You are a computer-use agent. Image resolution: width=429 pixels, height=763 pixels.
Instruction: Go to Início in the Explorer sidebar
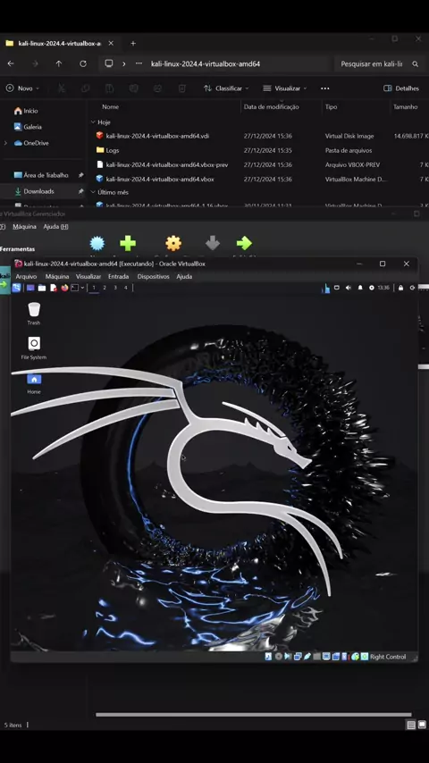26,111
